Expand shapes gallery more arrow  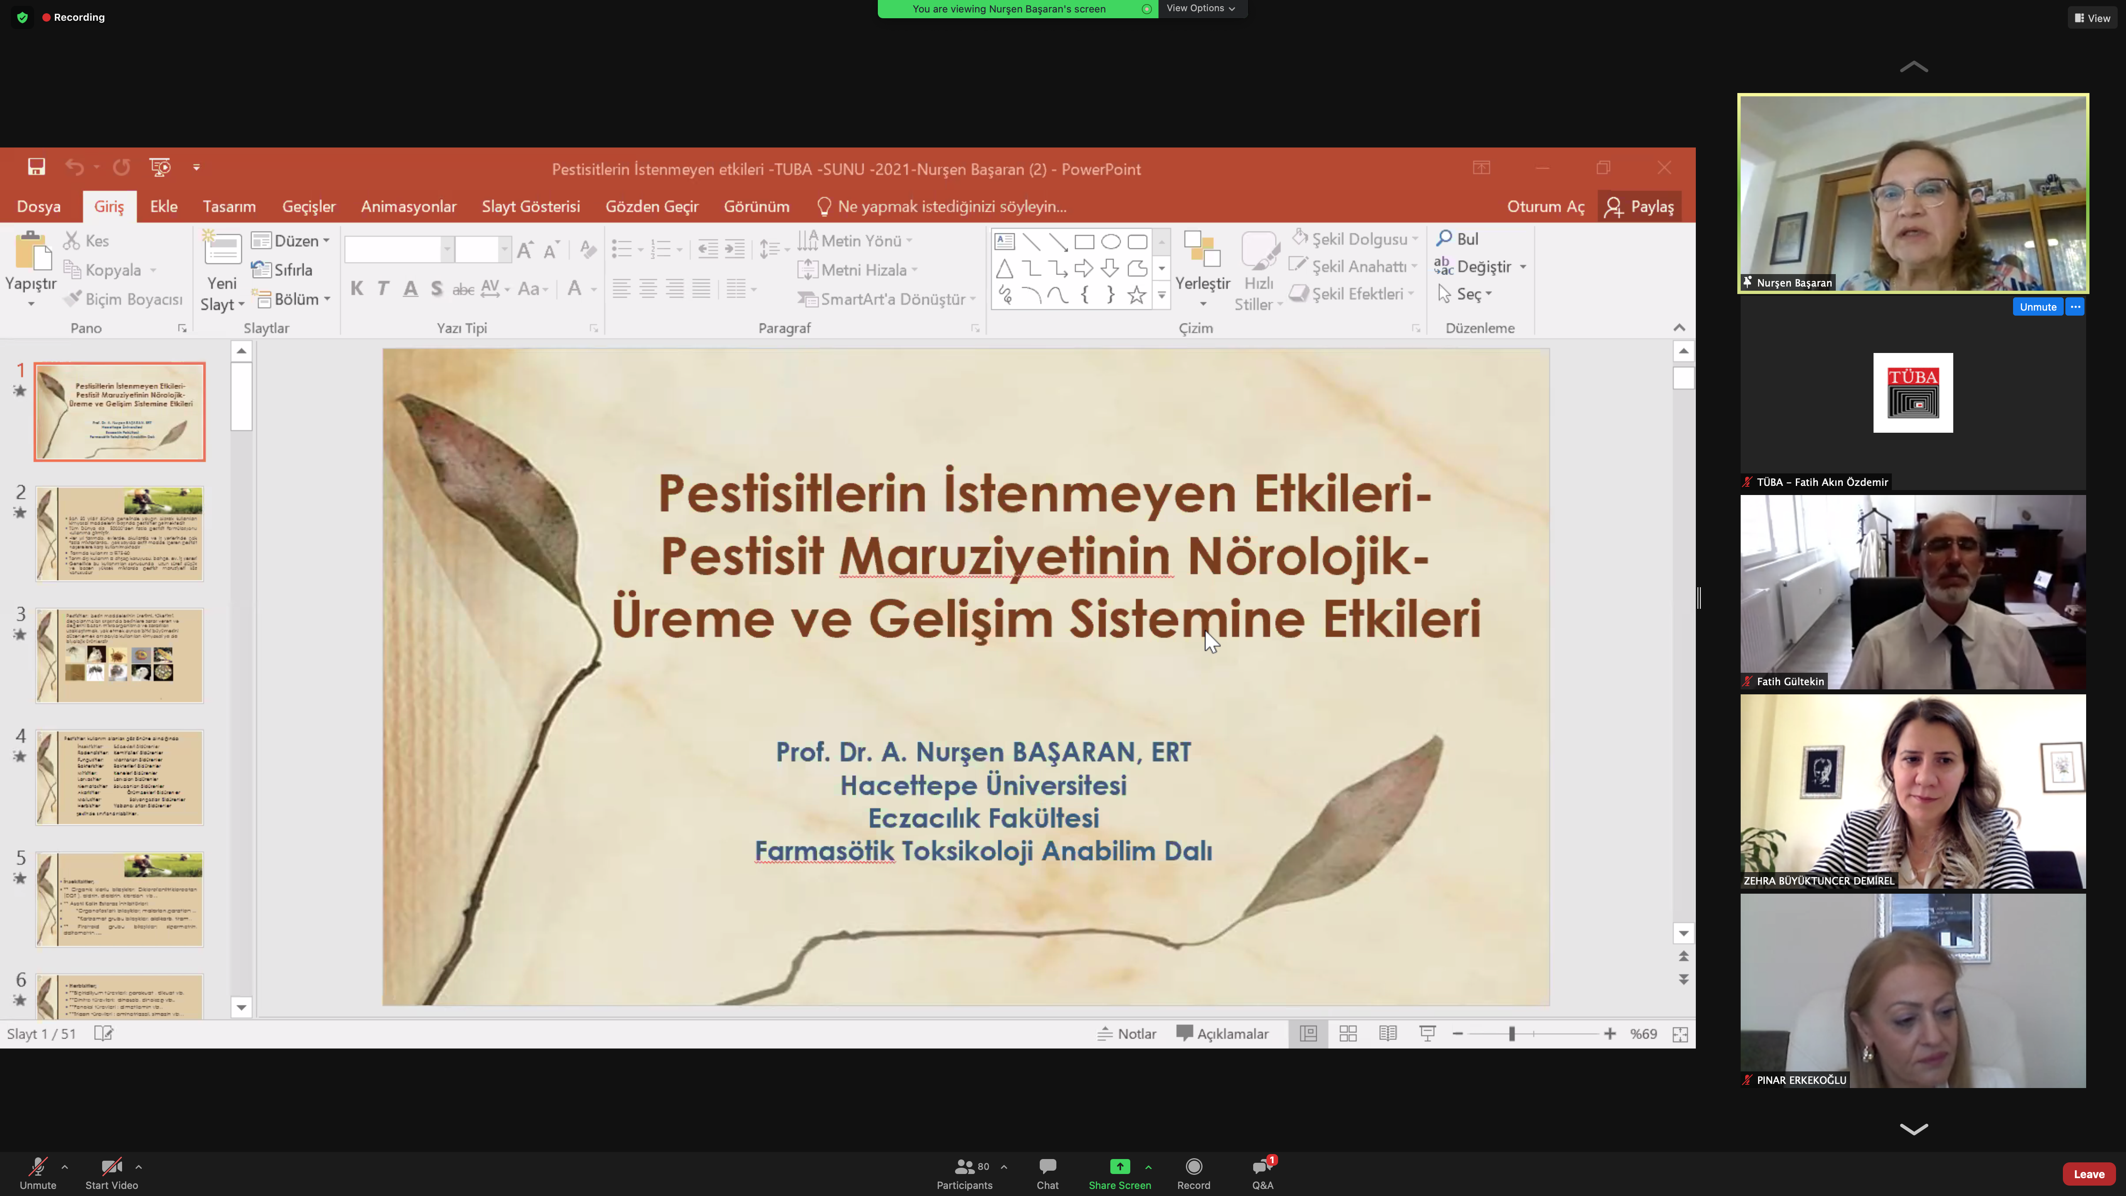pyautogui.click(x=1161, y=295)
